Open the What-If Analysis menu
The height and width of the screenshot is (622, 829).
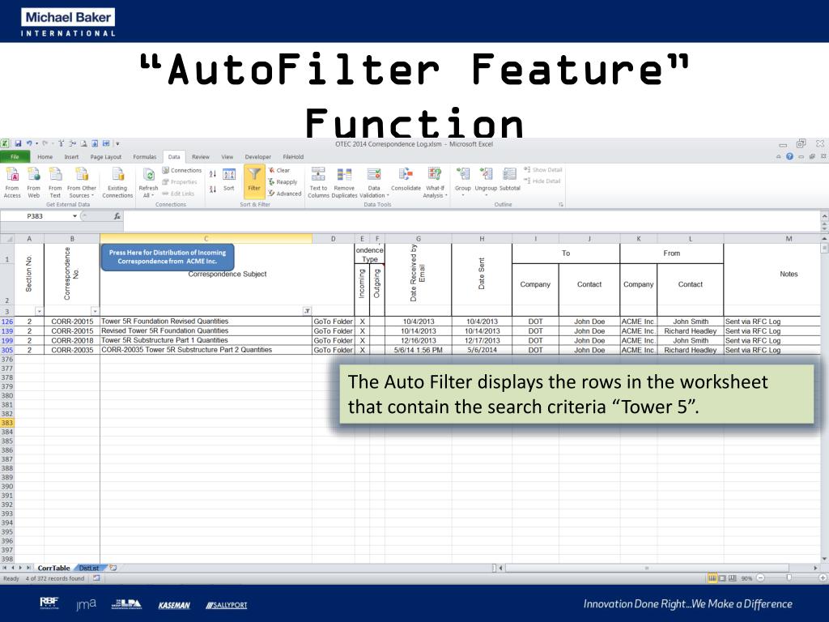435,183
